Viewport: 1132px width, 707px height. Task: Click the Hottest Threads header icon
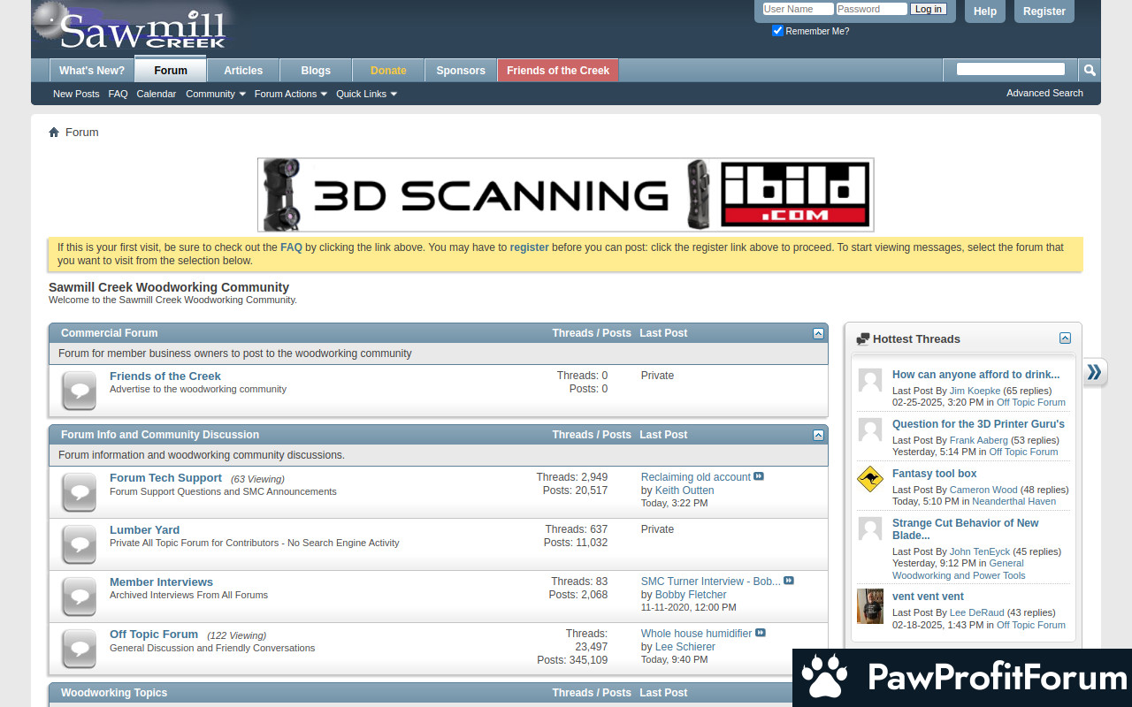coord(863,339)
